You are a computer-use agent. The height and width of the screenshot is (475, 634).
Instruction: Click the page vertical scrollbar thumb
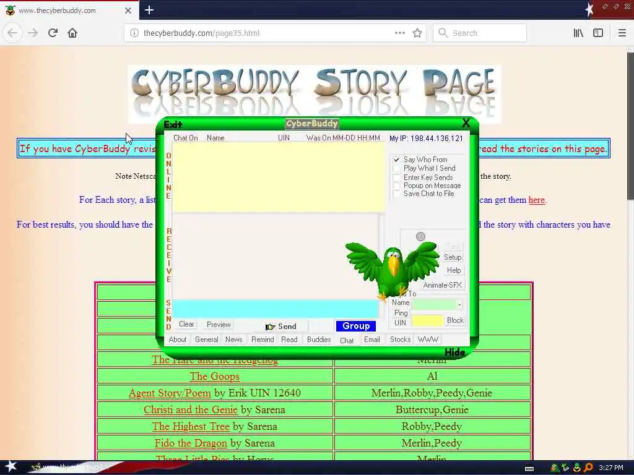pos(630,125)
